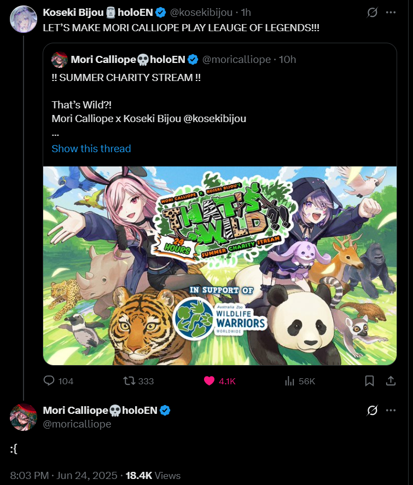Screen dimensions: 413x485
Task: Toggle the pink like heart with 4.1K
Action: (x=210, y=381)
